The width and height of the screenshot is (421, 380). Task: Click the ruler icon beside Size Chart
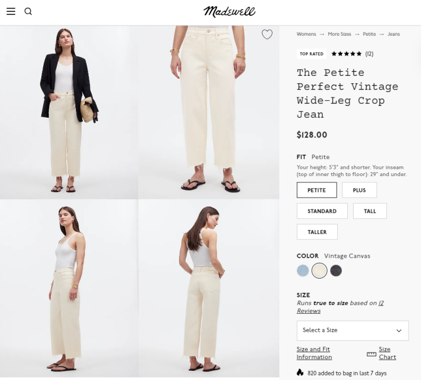tap(371, 354)
